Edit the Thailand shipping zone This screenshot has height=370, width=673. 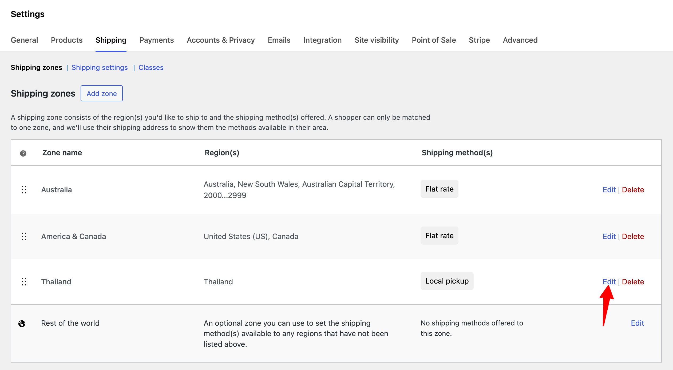click(x=609, y=282)
